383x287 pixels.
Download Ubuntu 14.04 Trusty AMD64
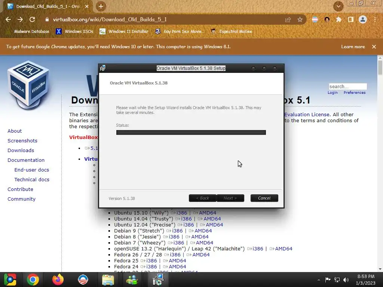click(x=212, y=219)
